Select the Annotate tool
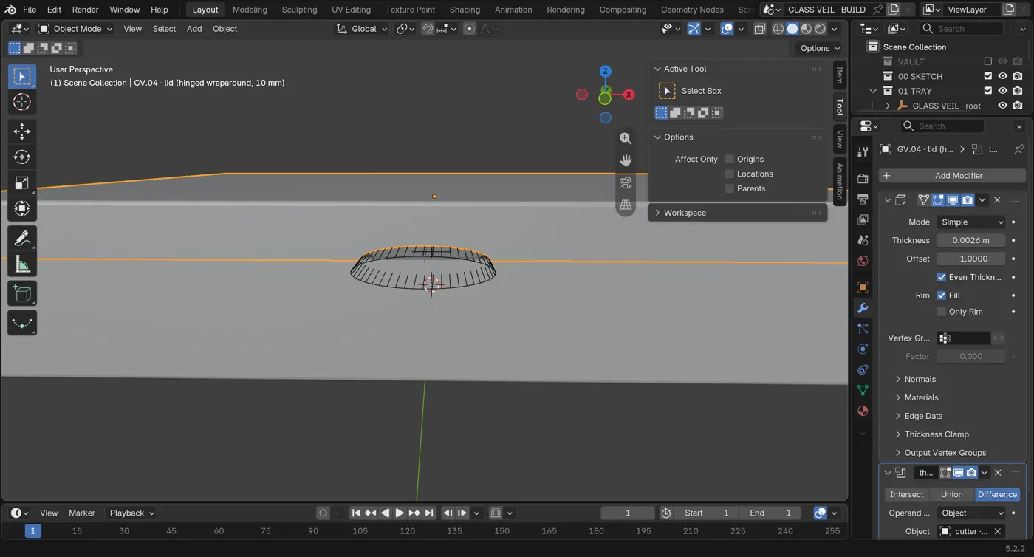Image resolution: width=1034 pixels, height=557 pixels. coord(22,239)
